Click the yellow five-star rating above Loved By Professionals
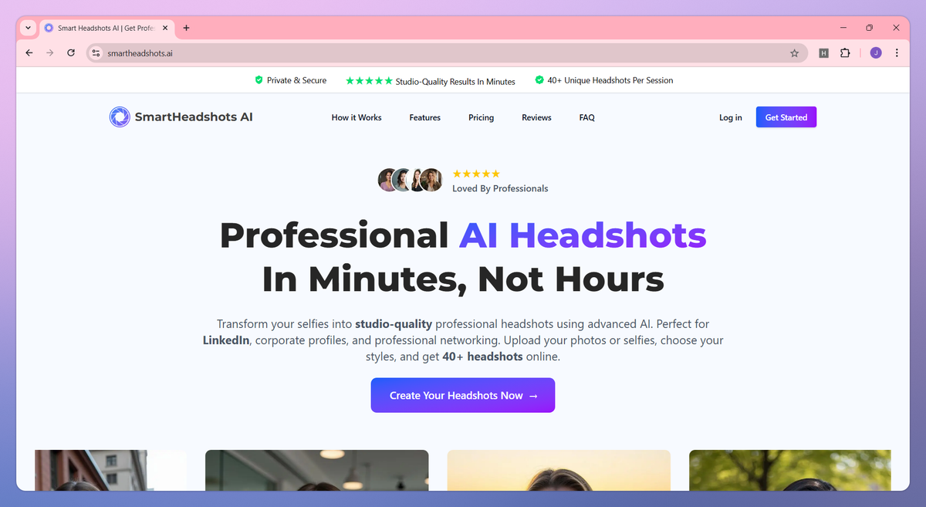 coord(476,174)
